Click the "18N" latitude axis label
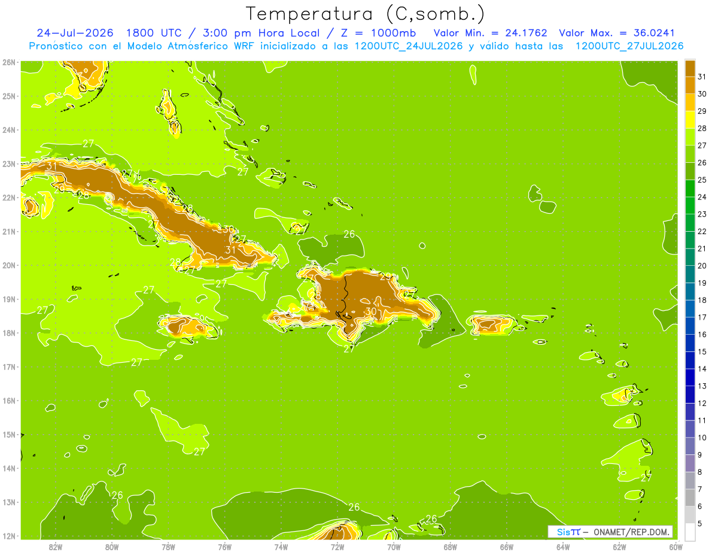Screen dimensions: 718x555 [9, 333]
